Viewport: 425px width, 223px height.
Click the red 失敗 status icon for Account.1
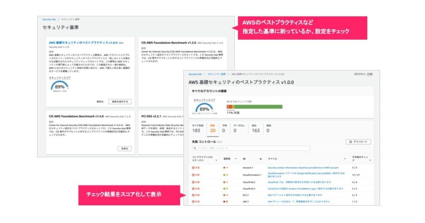click(x=193, y=168)
